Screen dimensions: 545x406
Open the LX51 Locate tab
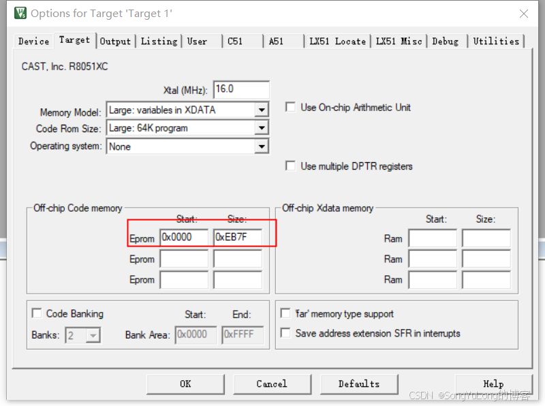click(338, 42)
